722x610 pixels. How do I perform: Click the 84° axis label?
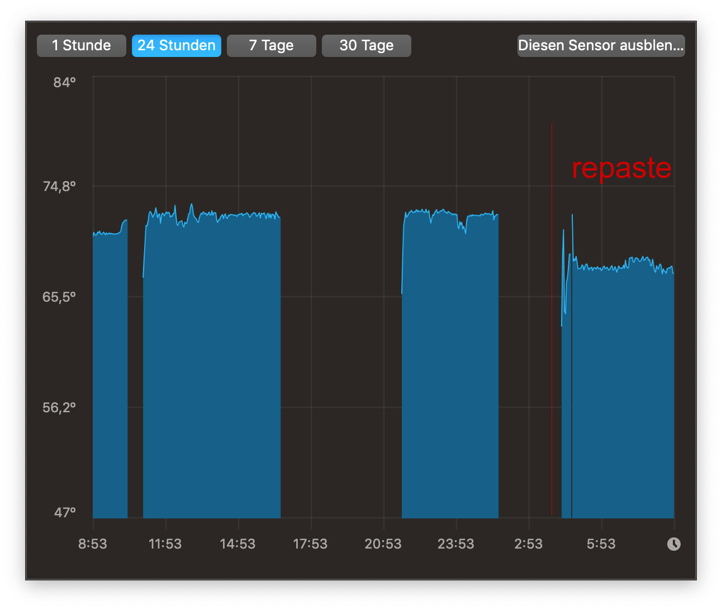point(64,82)
